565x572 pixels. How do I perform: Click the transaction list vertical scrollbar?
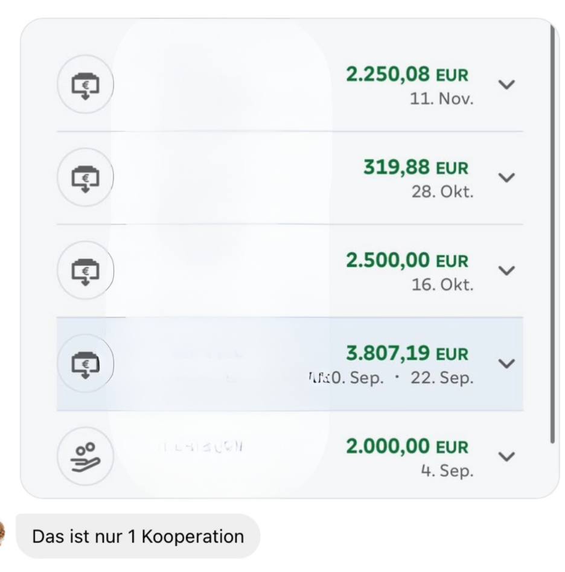pyautogui.click(x=552, y=234)
